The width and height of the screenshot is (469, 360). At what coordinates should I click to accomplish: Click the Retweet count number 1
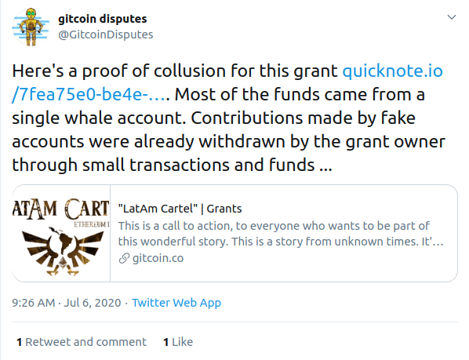pos(20,342)
